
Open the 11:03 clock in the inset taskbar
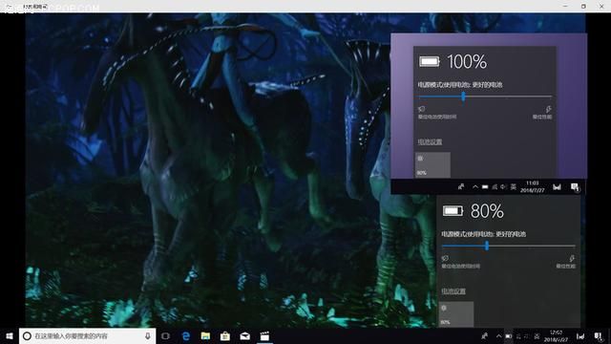click(x=533, y=186)
